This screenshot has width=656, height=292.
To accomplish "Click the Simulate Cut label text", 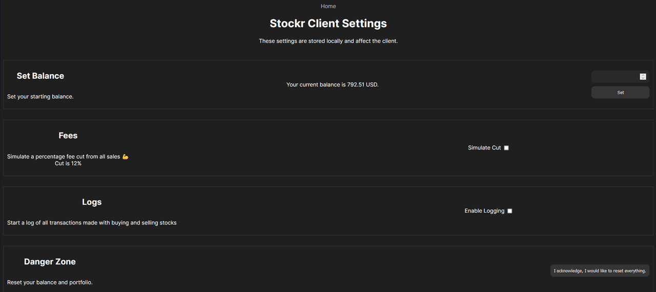I will (x=484, y=148).
